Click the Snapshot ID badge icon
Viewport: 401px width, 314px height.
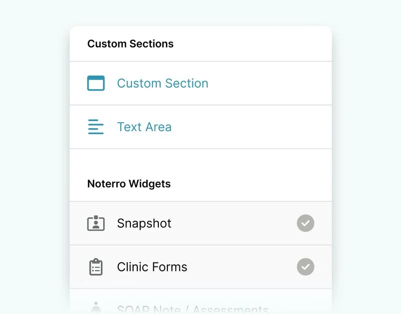click(x=96, y=223)
